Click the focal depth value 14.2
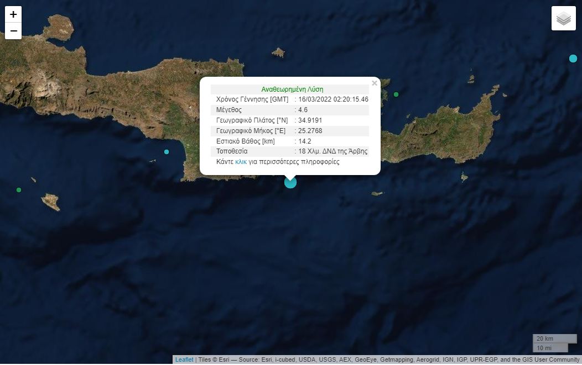This screenshot has height=365, width=582. coord(304,141)
